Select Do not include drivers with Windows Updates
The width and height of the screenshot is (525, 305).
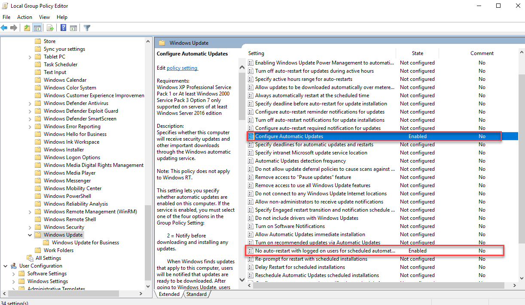point(307,218)
